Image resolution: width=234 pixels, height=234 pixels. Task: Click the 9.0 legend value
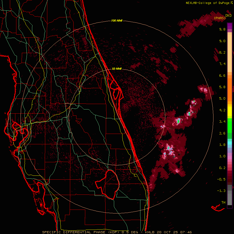pyautogui.click(x=222, y=41)
